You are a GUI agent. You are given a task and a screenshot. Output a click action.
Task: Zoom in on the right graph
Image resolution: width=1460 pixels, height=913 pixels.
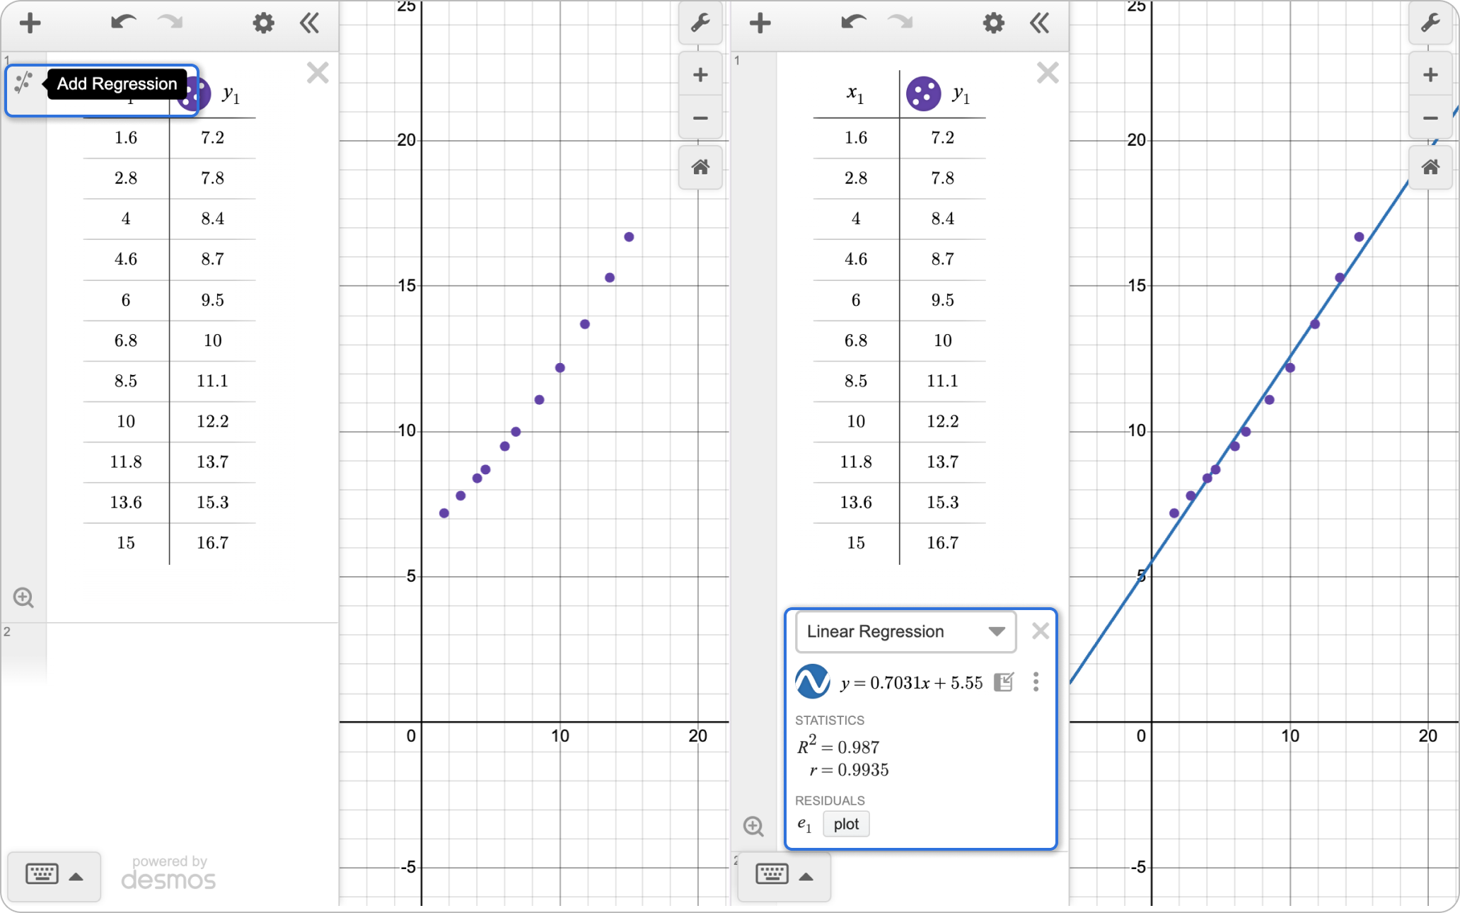(1430, 74)
